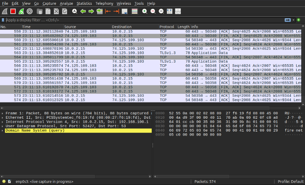Zoom in main window text
Image resolution: width=305 pixels, height=185 pixels.
[145, 11]
